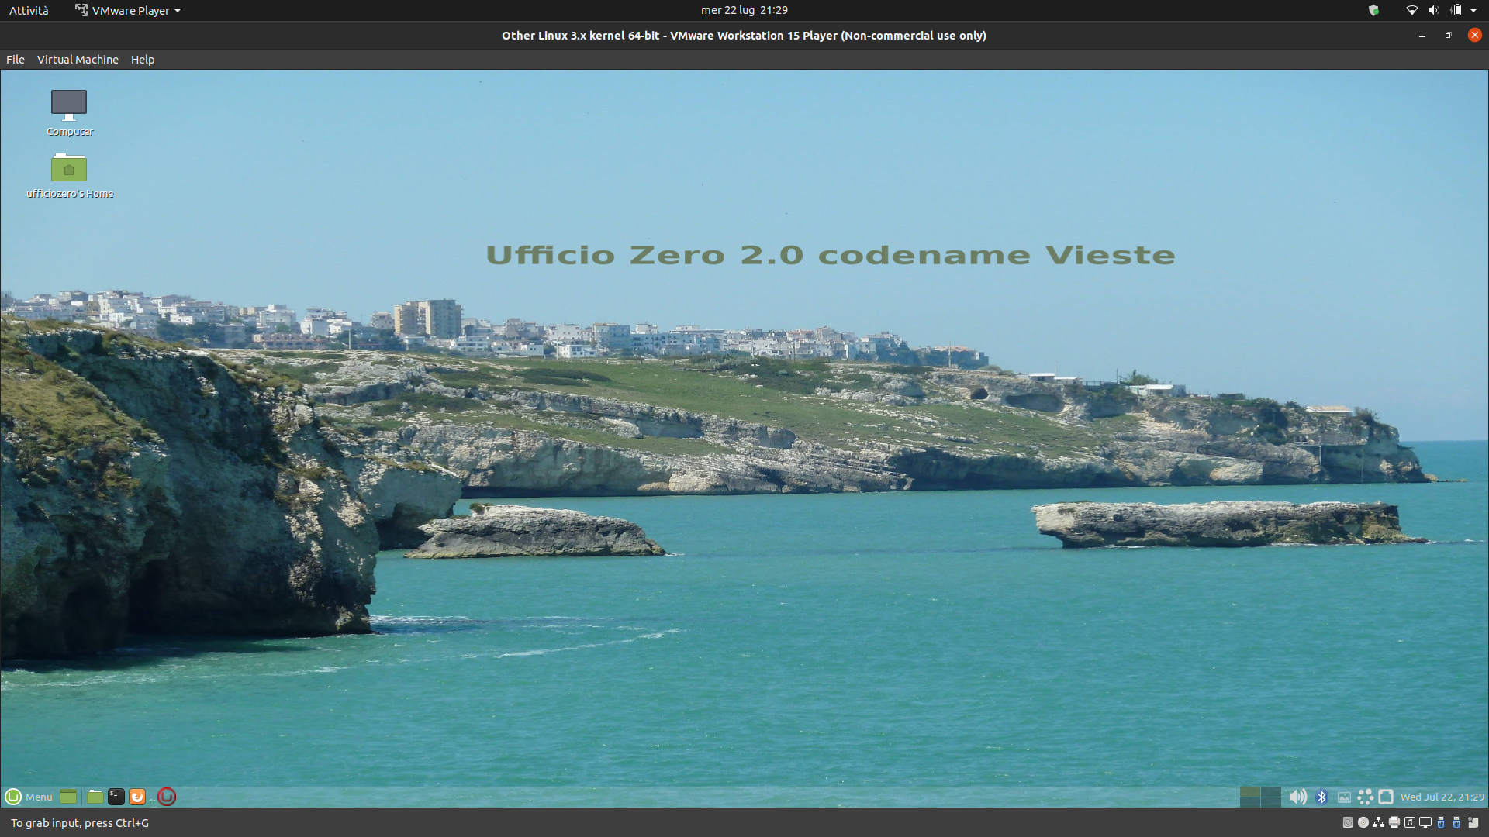Click VMware hard disk status icon
Screen dimensions: 1489x837
(x=1348, y=822)
